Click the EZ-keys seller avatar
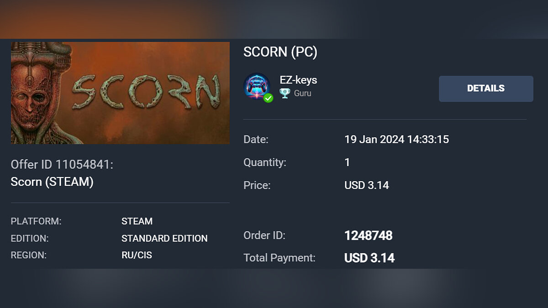The width and height of the screenshot is (548, 308). (x=257, y=86)
